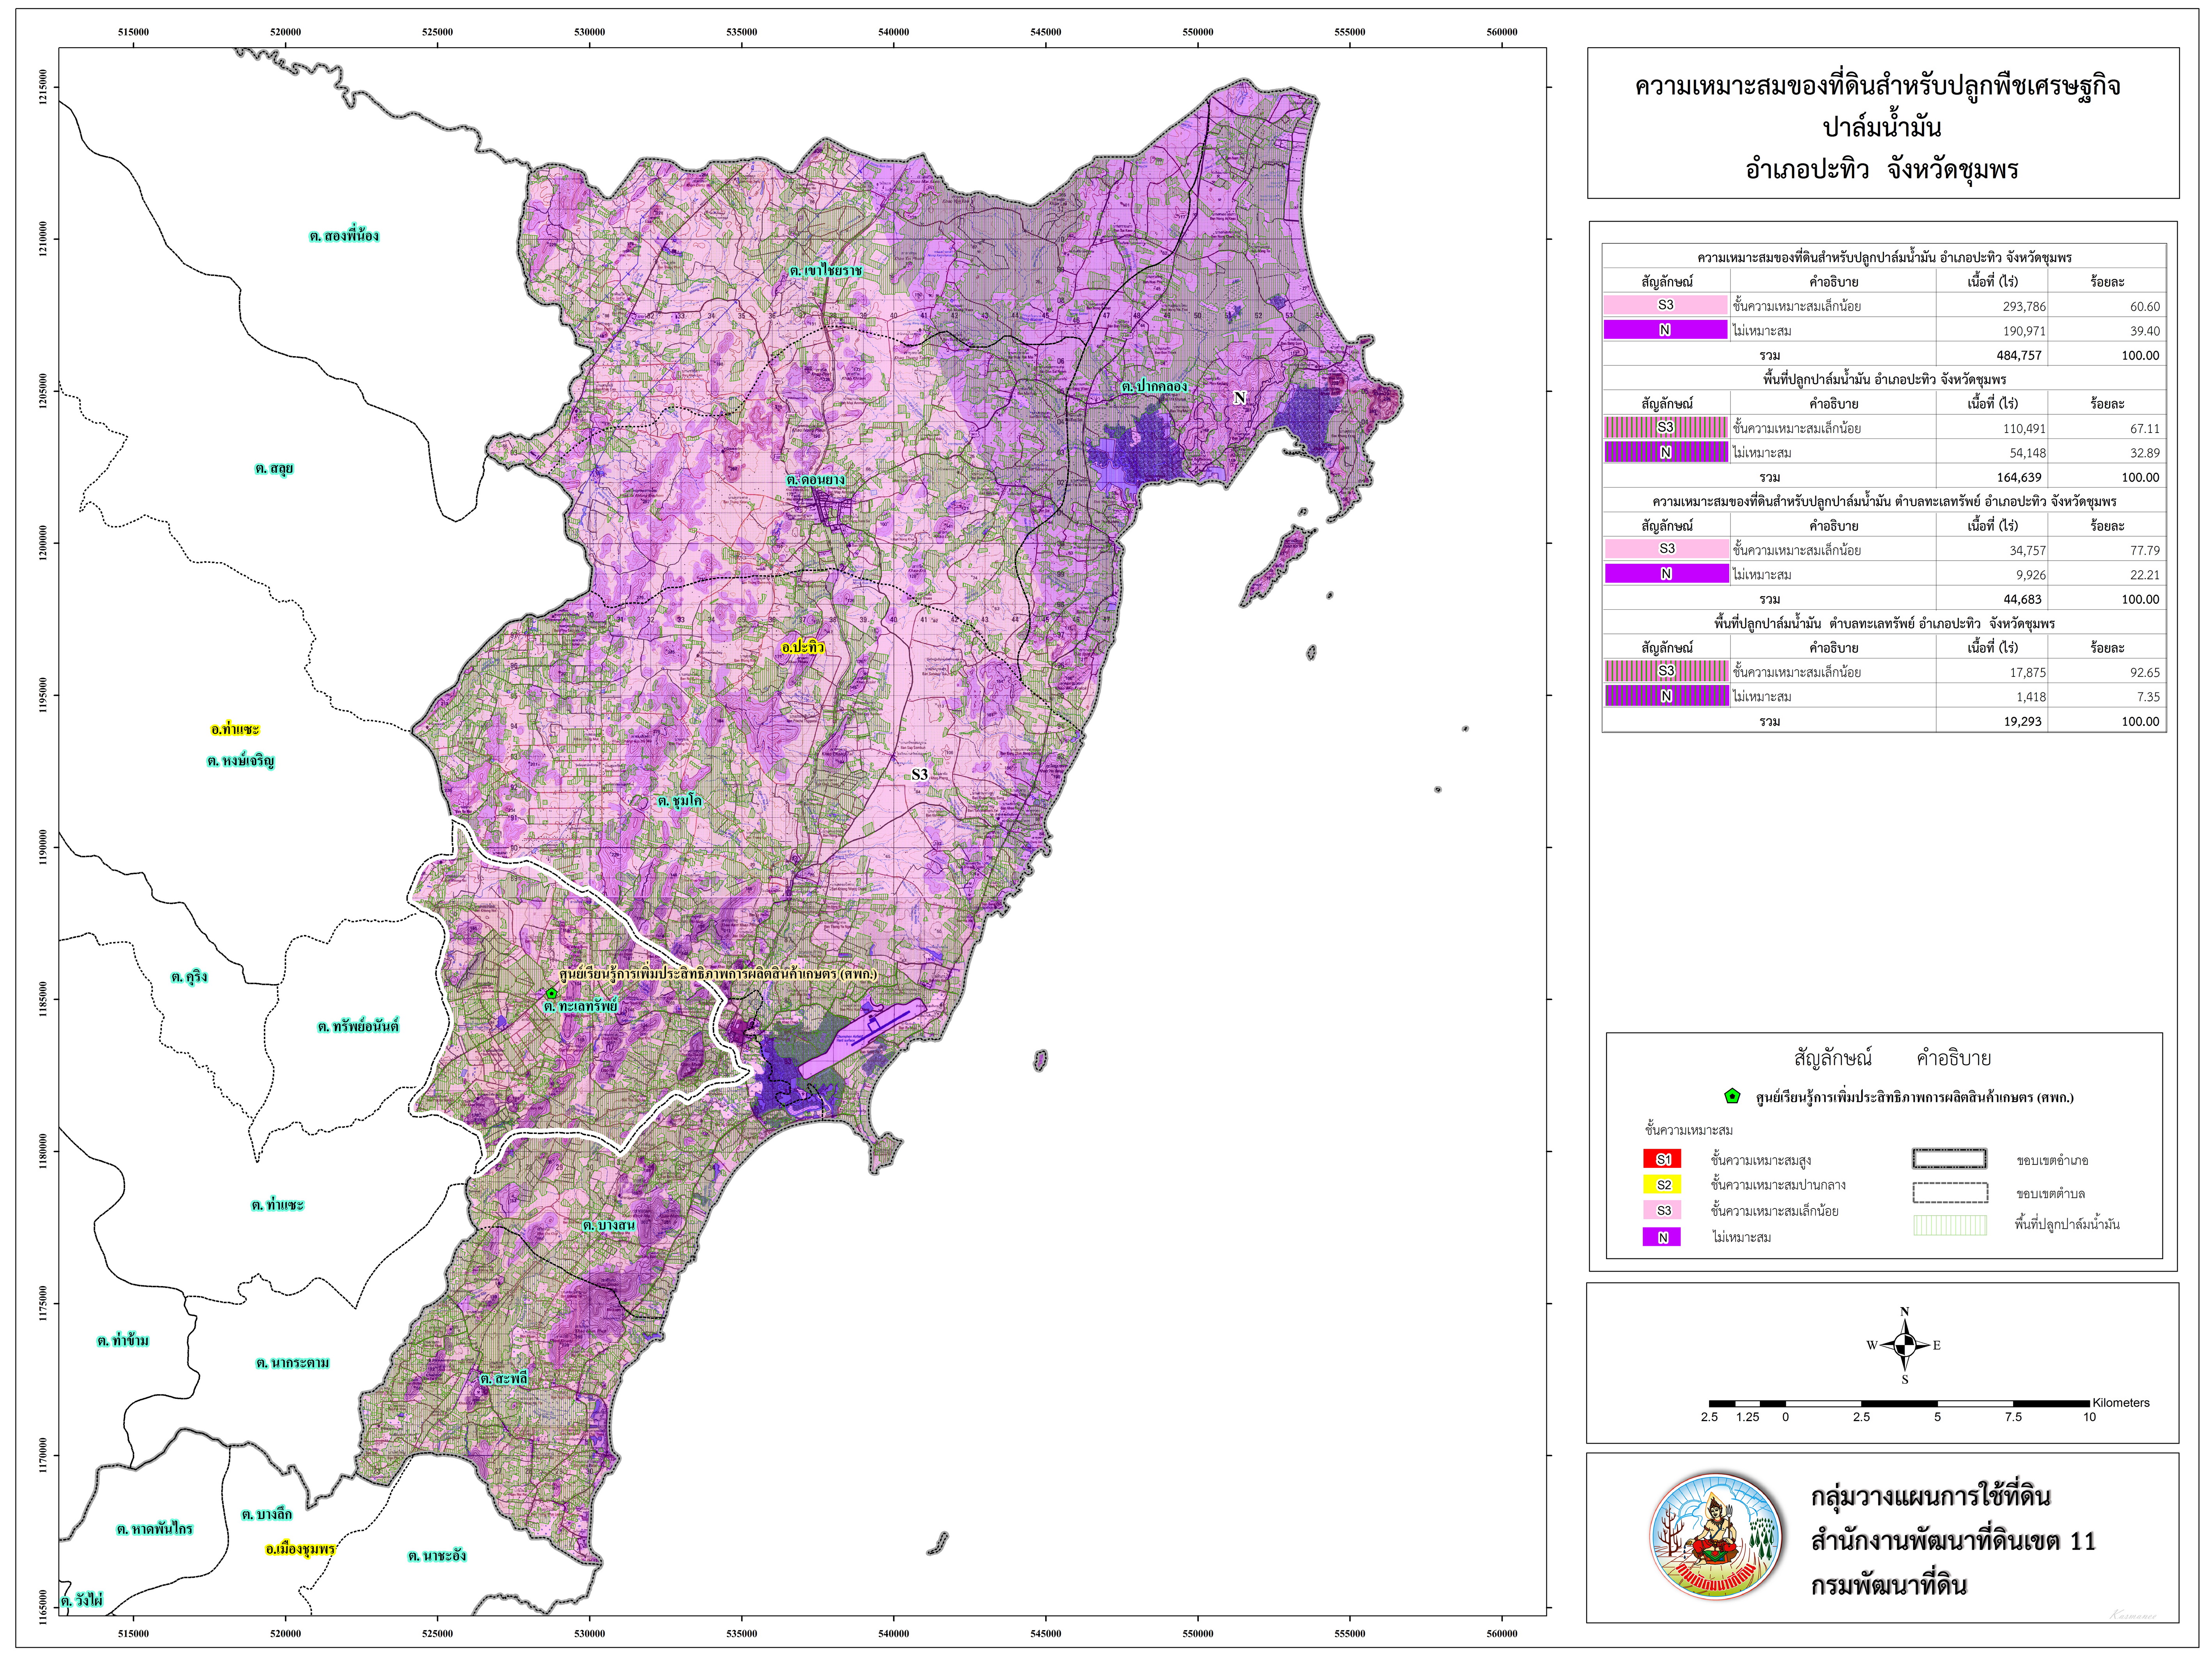Click the green hatched oil palm area symbol
The image size is (2212, 1659).
pyautogui.click(x=1949, y=1225)
